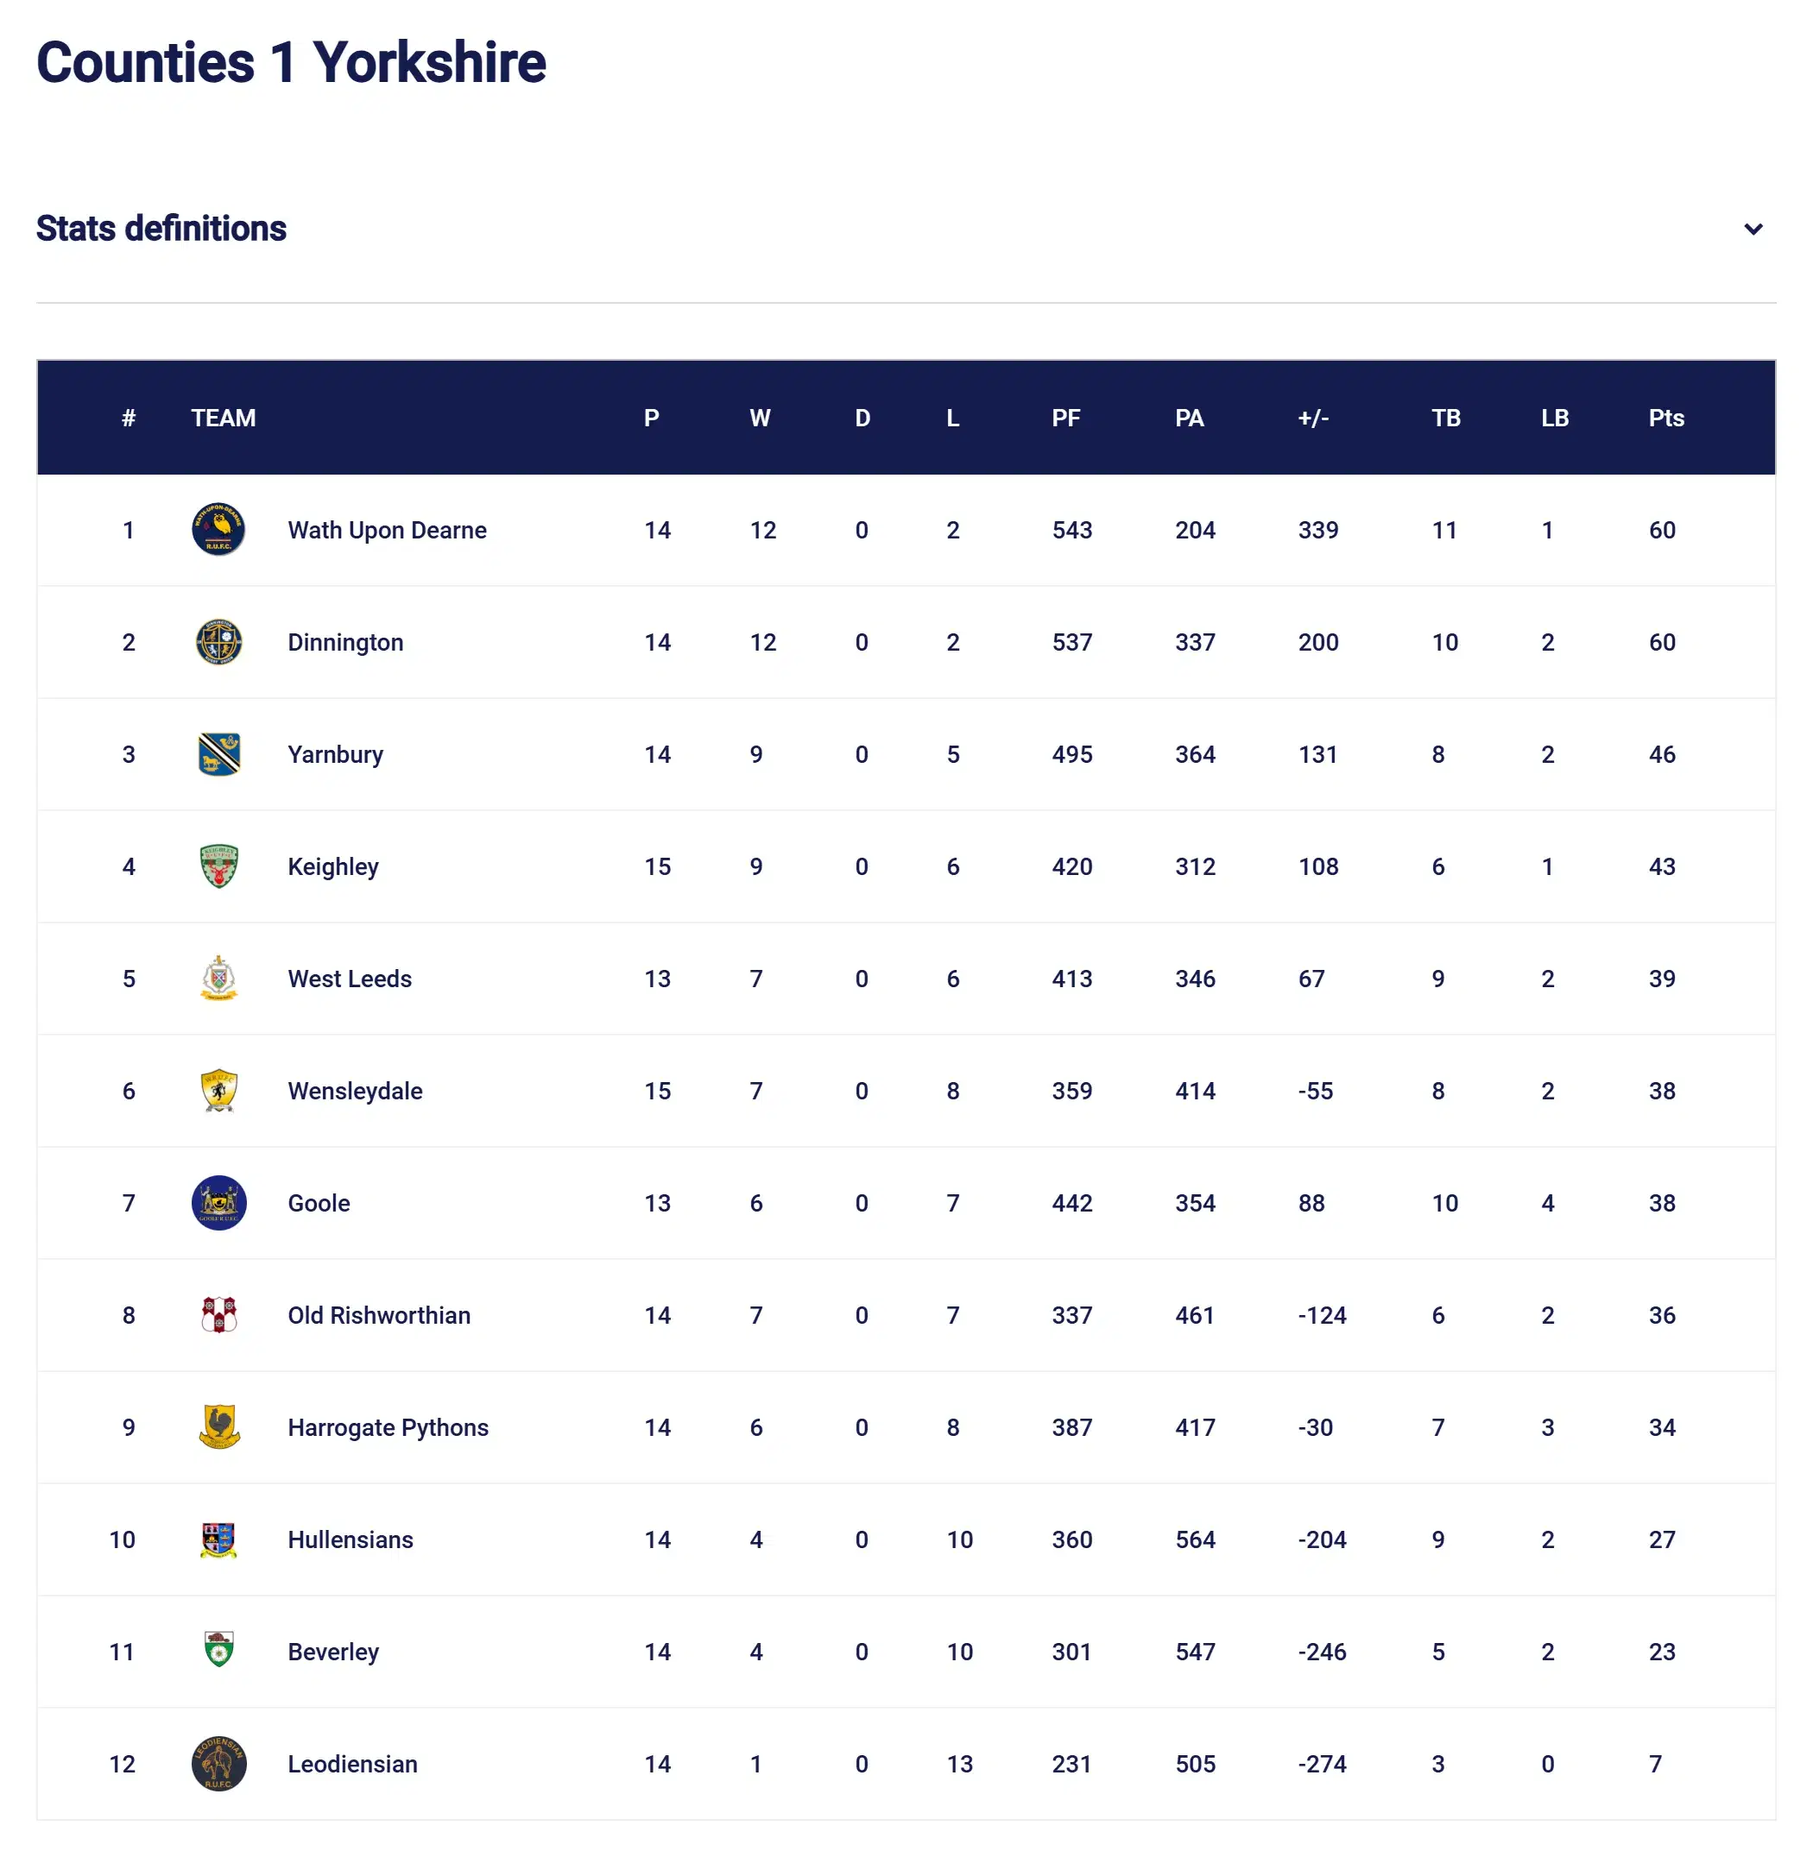
Task: Click the Goole round blue badge
Action: 218,1201
